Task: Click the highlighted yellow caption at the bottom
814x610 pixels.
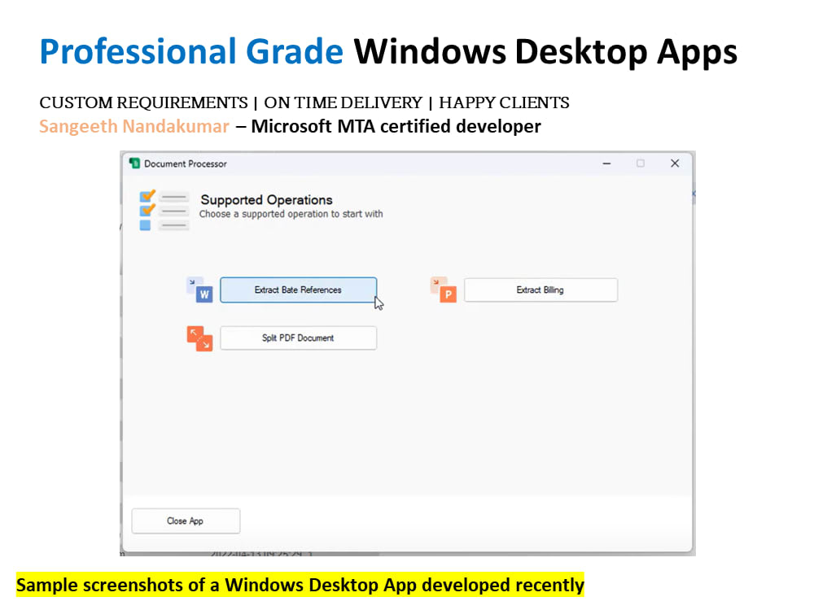Action: pyautogui.click(x=301, y=585)
